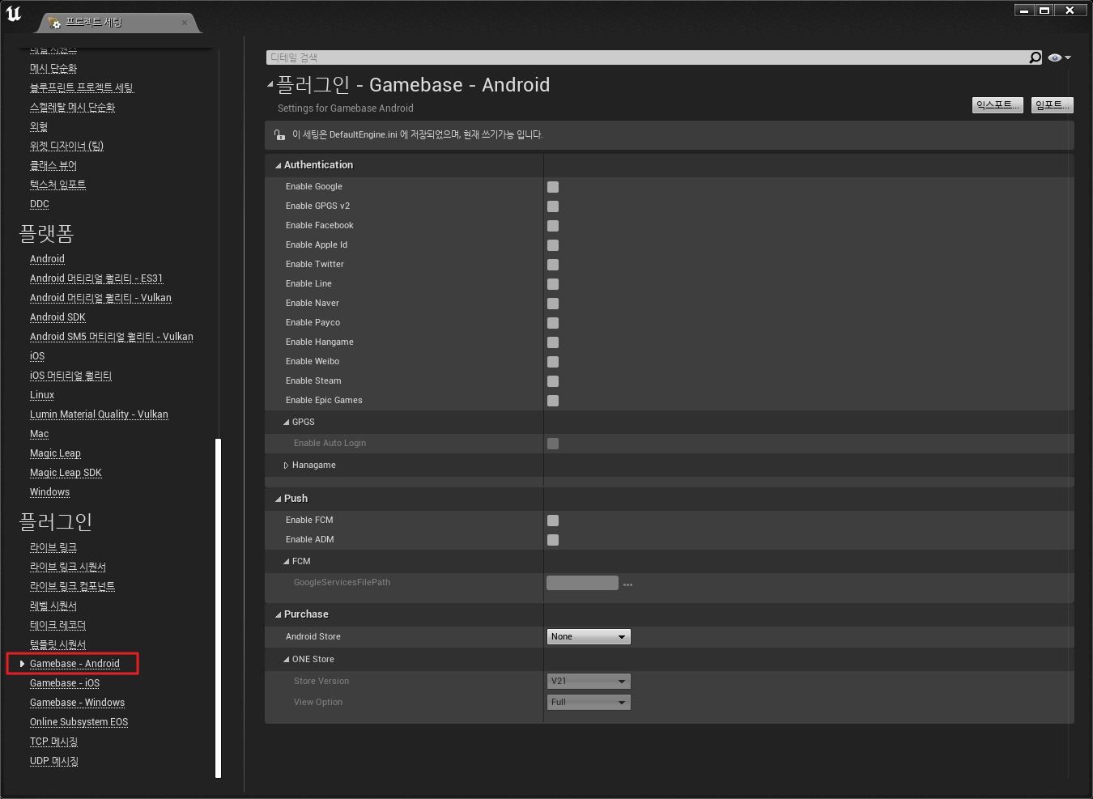
Task: Select Gamebase - iOS in sidebar
Action: 65,683
